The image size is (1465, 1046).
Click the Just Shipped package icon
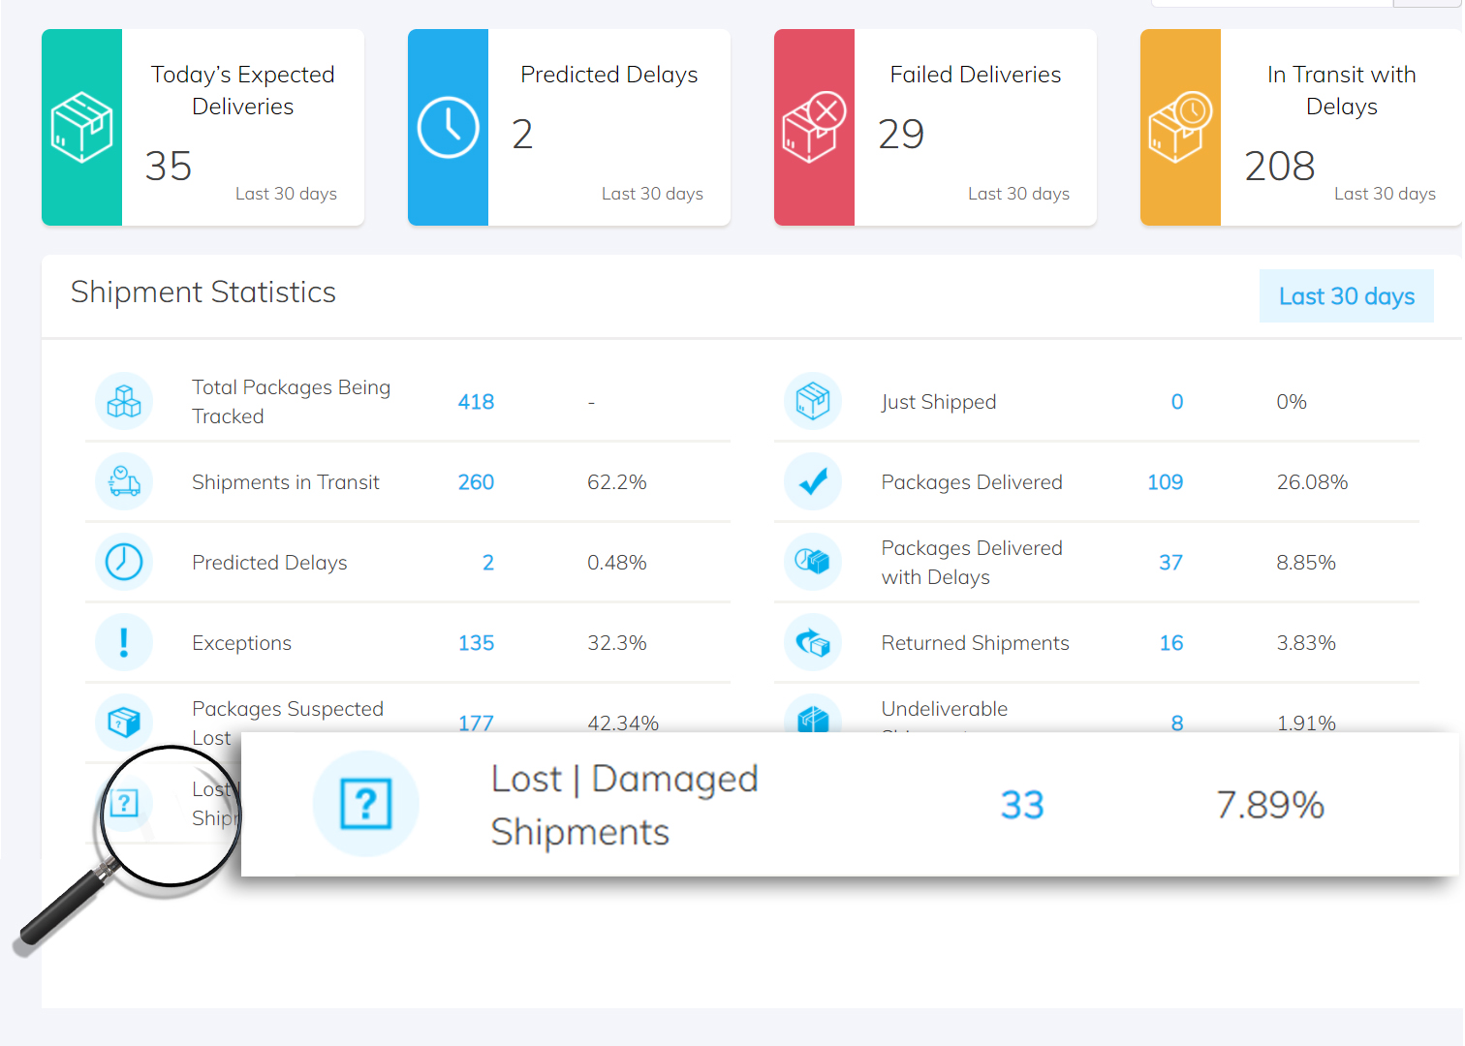[813, 401]
